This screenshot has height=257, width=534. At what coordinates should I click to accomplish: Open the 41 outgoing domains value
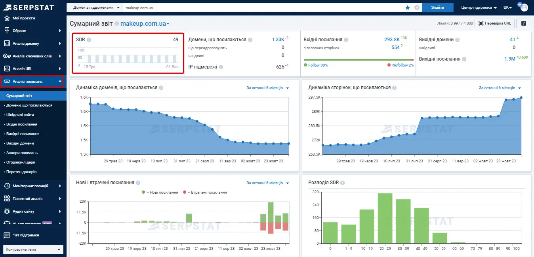(x=513, y=40)
